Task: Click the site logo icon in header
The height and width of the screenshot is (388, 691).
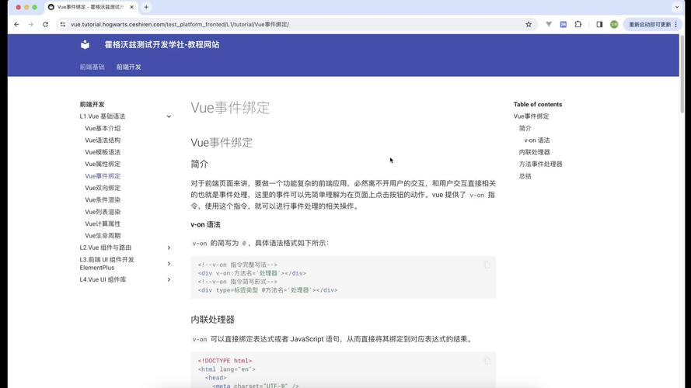Action: click(86, 45)
